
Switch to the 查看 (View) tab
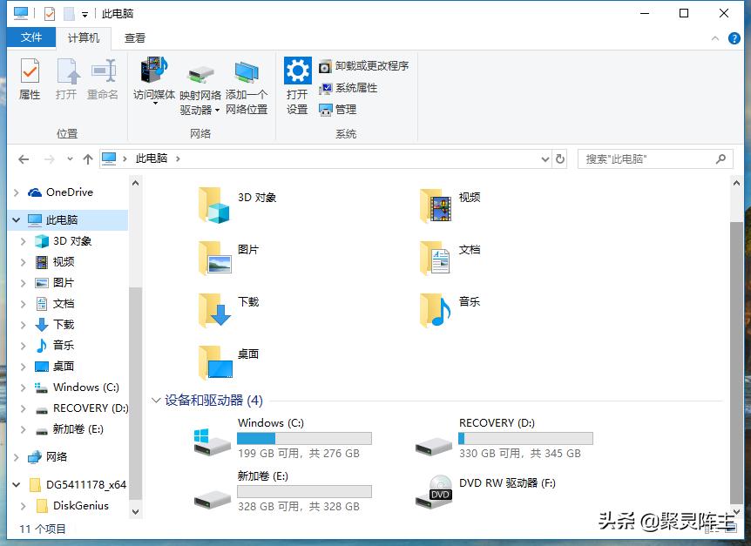[x=133, y=37]
